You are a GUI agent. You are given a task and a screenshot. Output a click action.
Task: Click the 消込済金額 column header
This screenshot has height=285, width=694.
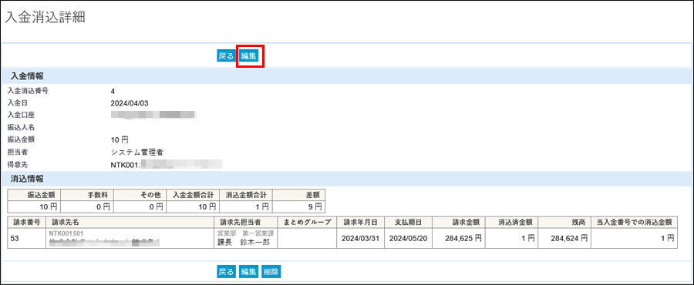click(512, 223)
